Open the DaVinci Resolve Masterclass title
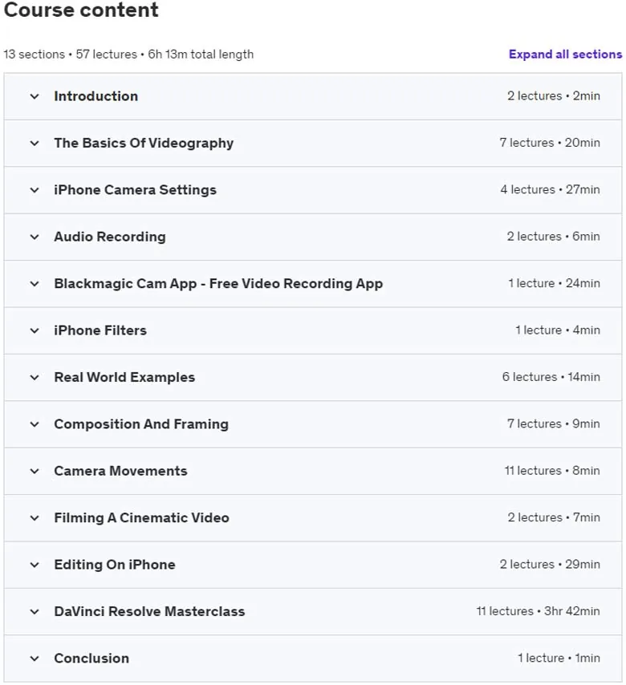 pyautogui.click(x=149, y=611)
